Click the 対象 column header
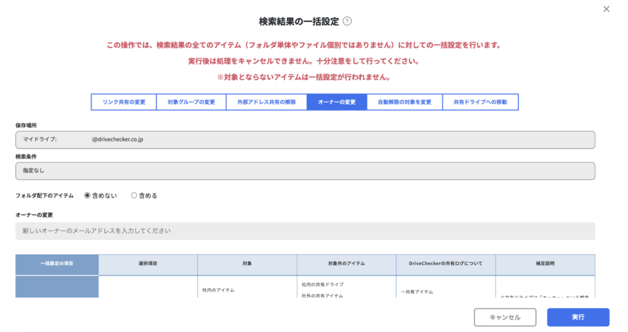This screenshot has height=332, width=628. [x=247, y=265]
